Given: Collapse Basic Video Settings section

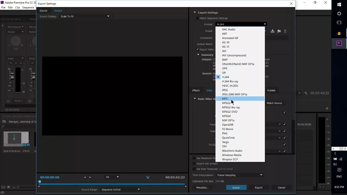Looking at the screenshot, I should [195, 99].
